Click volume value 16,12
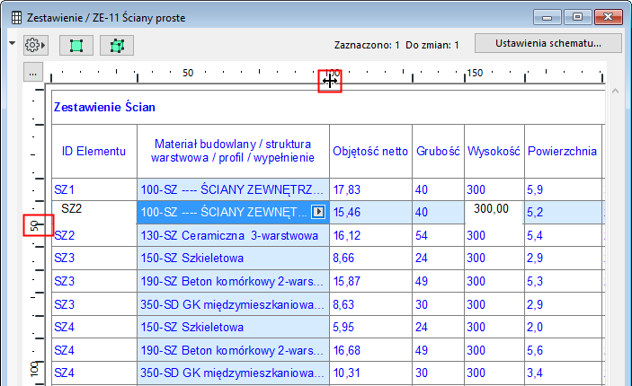 347,235
